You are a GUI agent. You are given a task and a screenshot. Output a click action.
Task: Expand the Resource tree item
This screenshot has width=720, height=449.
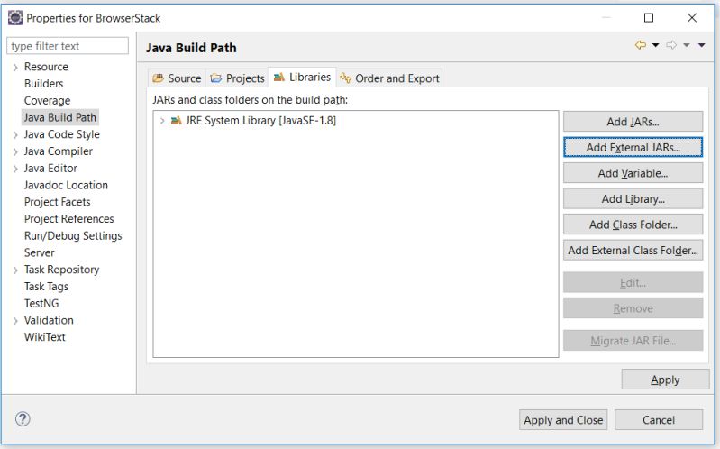[x=15, y=68]
